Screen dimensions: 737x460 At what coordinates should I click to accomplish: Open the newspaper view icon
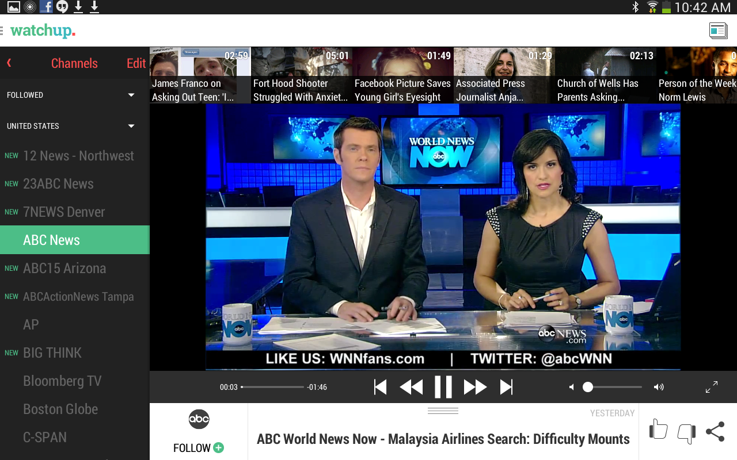coord(718,30)
